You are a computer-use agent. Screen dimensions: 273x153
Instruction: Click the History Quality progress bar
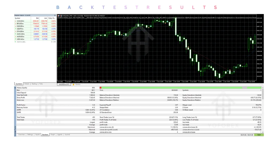coord(180,88)
